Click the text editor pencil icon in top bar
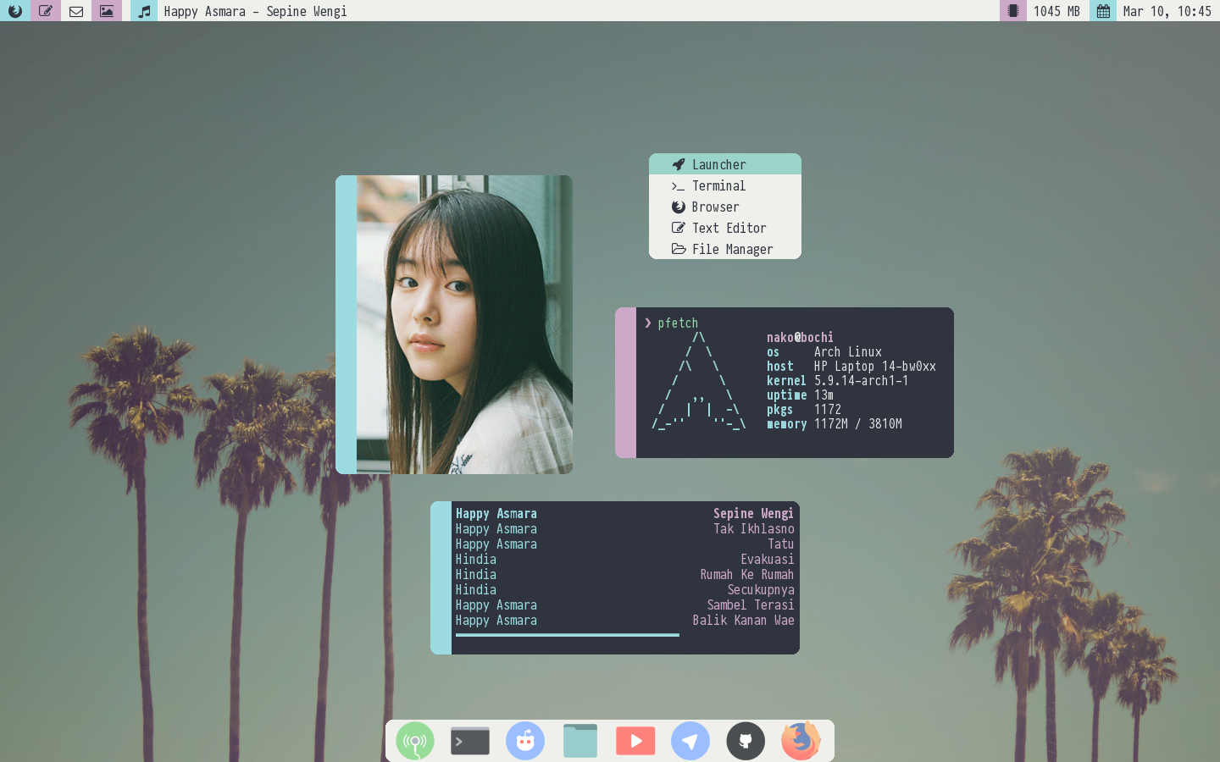Viewport: 1220px width, 762px height. [x=46, y=11]
